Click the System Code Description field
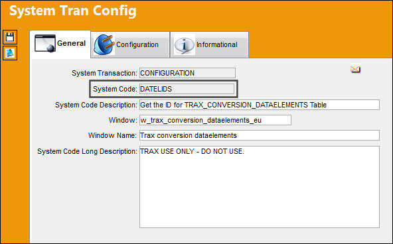393x244 pixels. [x=260, y=105]
